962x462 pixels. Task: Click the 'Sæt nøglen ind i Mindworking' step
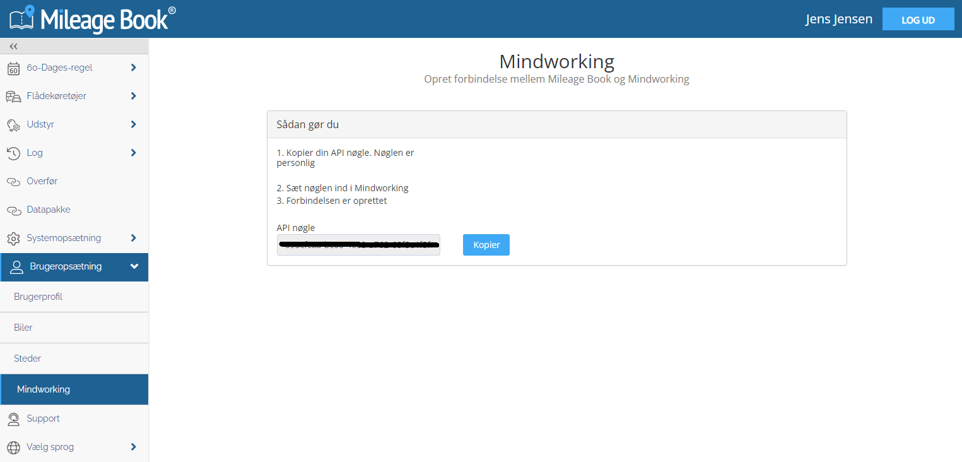343,188
